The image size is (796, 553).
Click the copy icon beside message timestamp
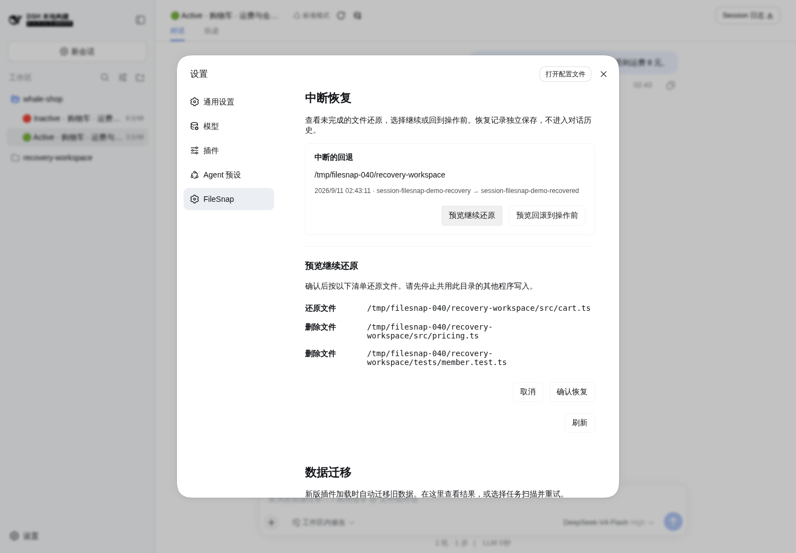click(671, 86)
